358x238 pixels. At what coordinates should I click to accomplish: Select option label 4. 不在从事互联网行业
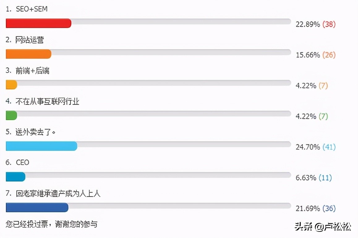pos(42,101)
